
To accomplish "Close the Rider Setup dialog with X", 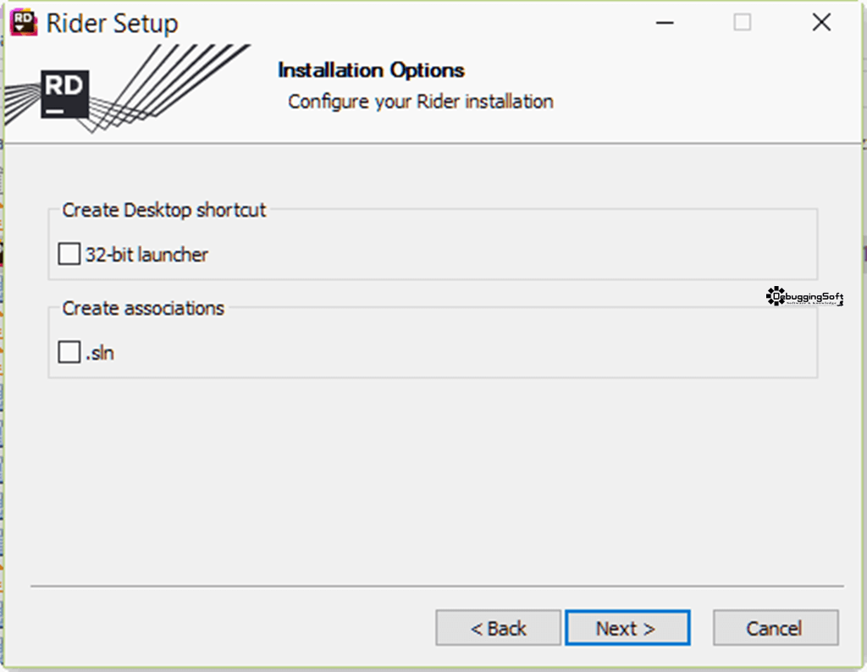I will coord(821,23).
